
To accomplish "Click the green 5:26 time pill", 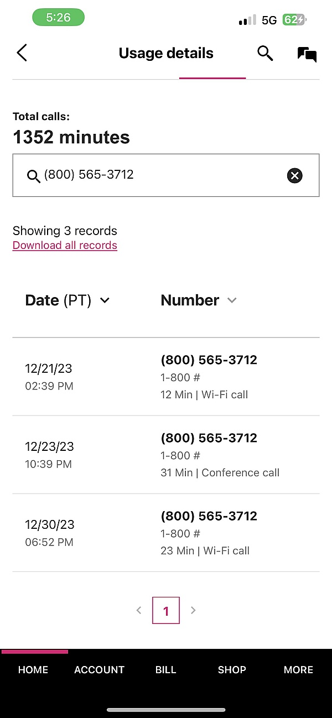I will tap(58, 18).
